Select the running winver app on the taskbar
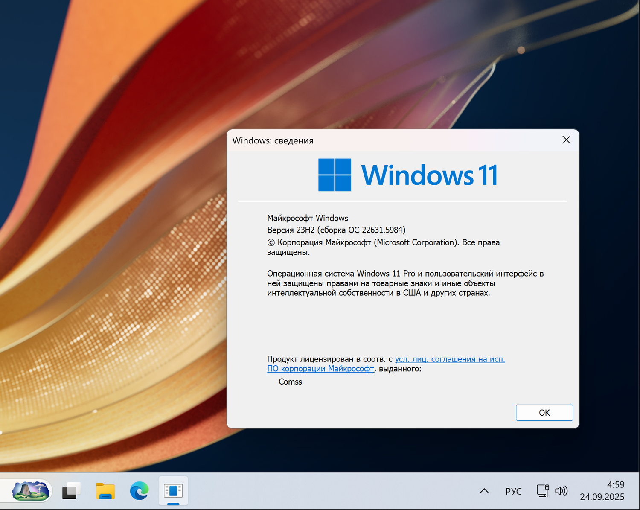The image size is (640, 510). tap(173, 491)
